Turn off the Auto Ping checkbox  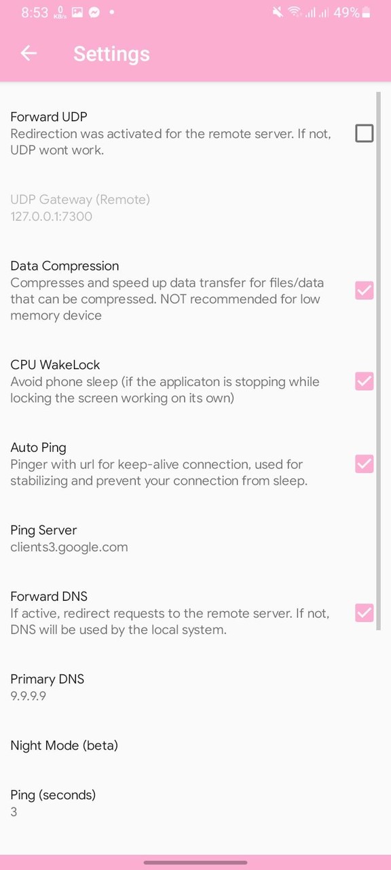365,464
